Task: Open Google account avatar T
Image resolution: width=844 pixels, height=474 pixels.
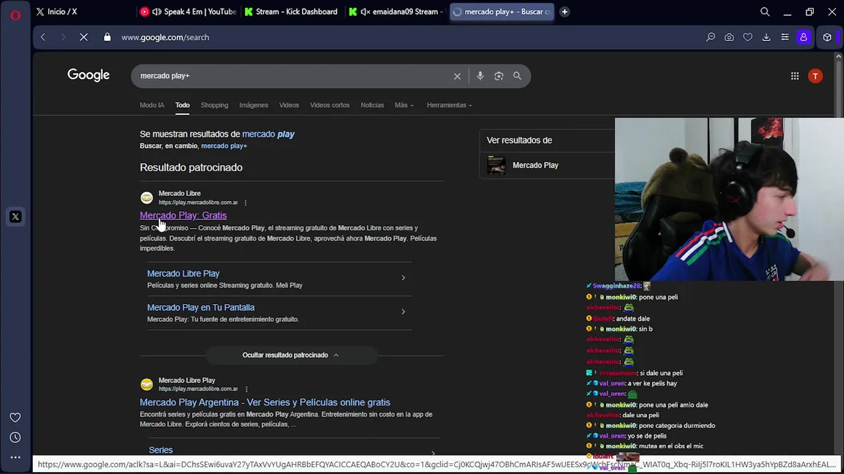Action: 816,76
